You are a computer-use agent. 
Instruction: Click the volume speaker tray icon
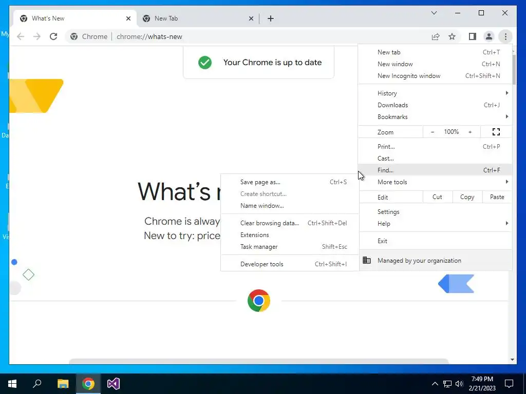click(459, 384)
